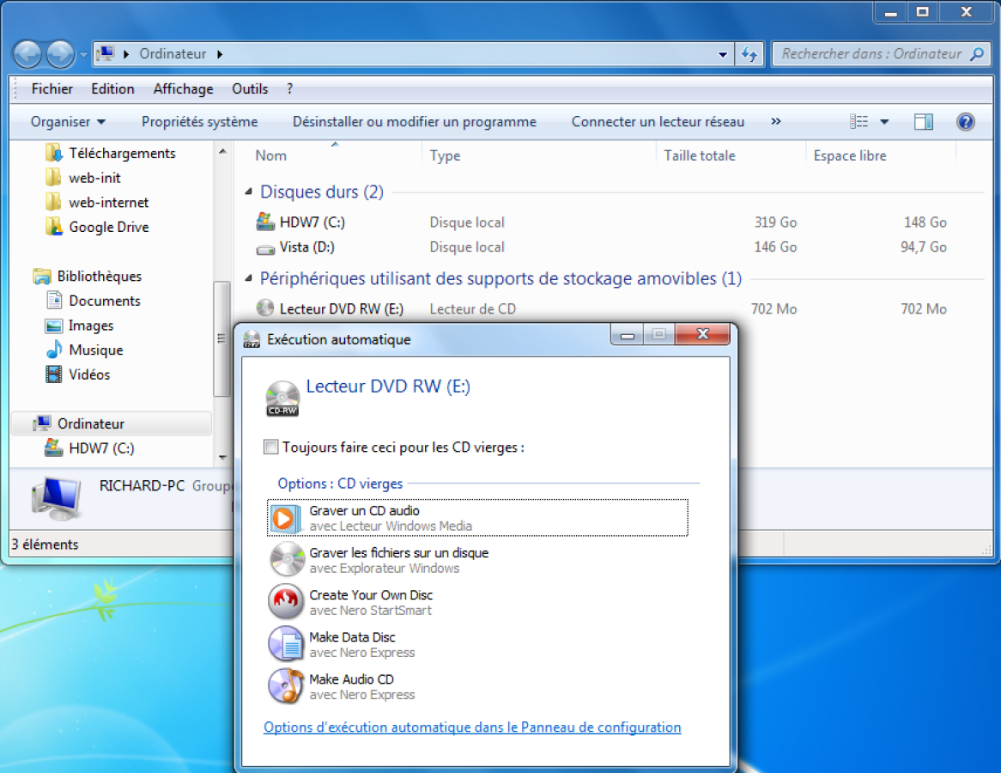Minimize the Exécution automatique dialog

627,334
